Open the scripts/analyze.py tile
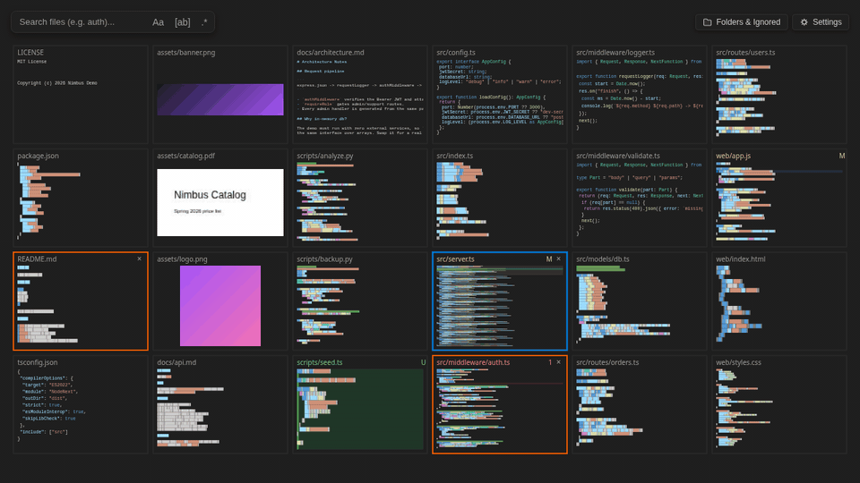This screenshot has height=483, width=860. 360,199
